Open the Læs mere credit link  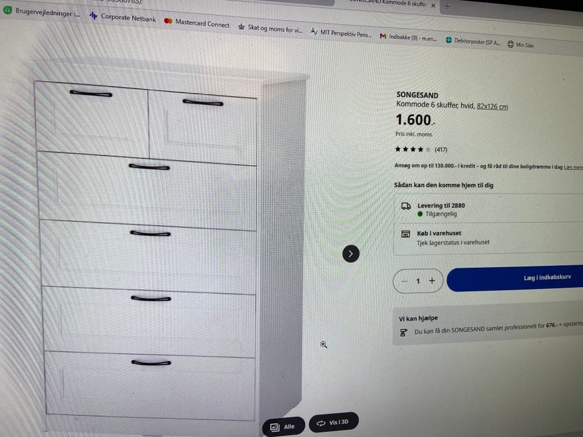(x=573, y=168)
